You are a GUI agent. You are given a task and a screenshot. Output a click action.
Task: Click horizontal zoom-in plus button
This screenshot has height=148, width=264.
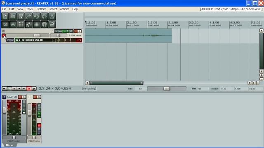[x=254, y=83]
